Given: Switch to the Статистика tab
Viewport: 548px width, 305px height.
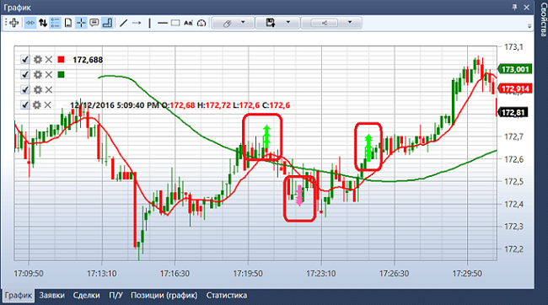Looking at the screenshot, I should 227,296.
